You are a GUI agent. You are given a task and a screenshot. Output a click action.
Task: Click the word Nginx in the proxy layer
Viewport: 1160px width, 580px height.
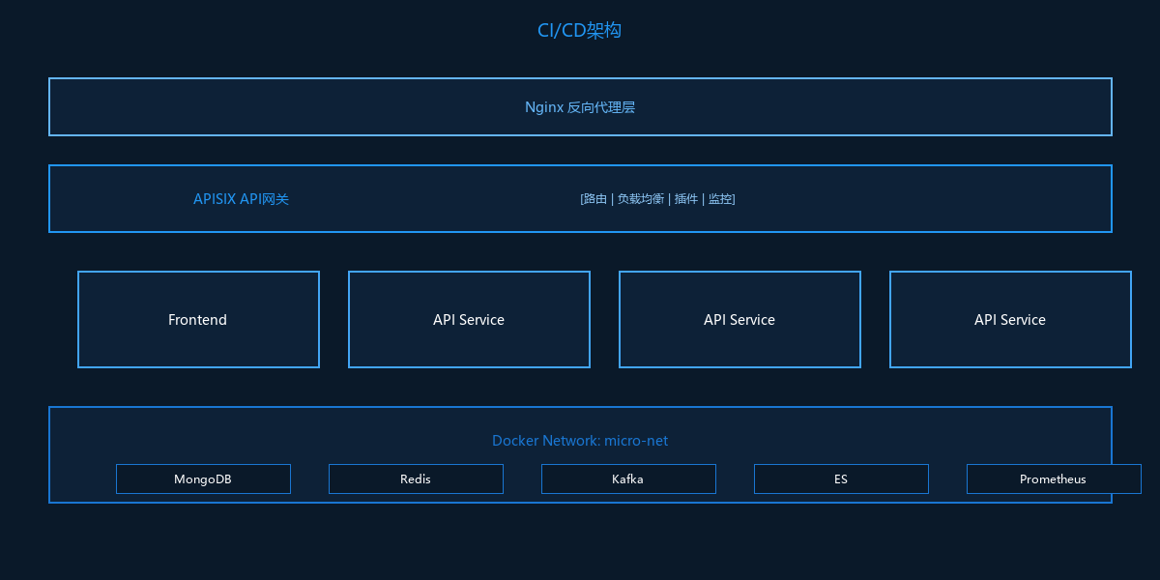(543, 107)
